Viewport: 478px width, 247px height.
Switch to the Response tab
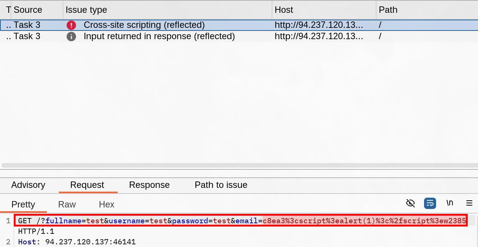point(149,185)
